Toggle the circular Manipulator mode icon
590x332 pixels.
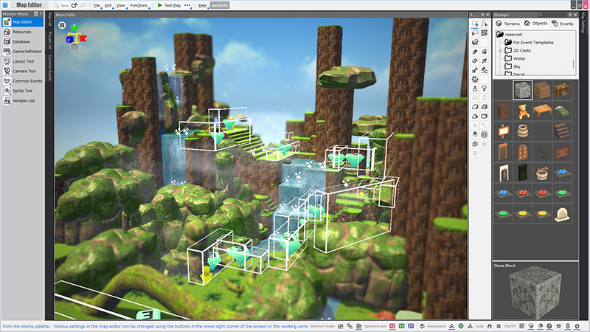point(461,326)
